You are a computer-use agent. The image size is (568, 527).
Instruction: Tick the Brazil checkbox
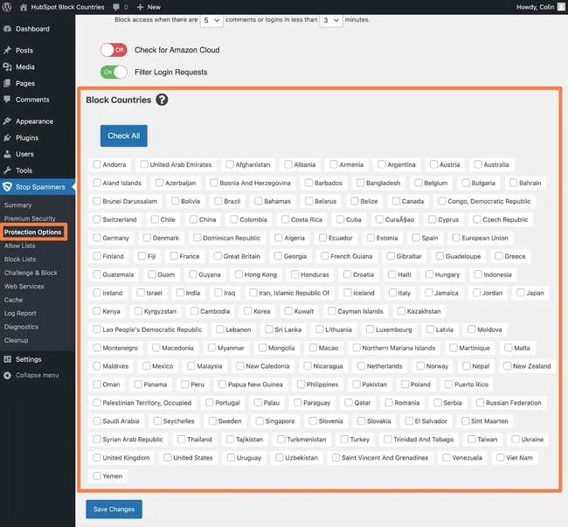218,201
